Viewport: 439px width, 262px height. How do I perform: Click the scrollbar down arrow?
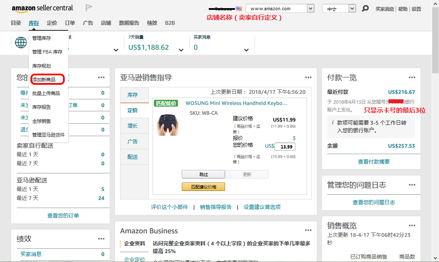pyautogui.click(x=436, y=258)
